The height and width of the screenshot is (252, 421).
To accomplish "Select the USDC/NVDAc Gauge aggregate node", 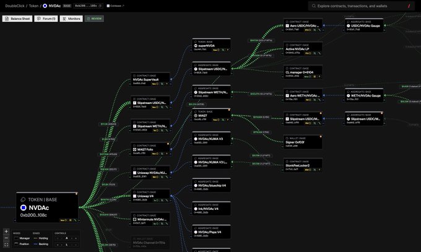I will 364,25.
